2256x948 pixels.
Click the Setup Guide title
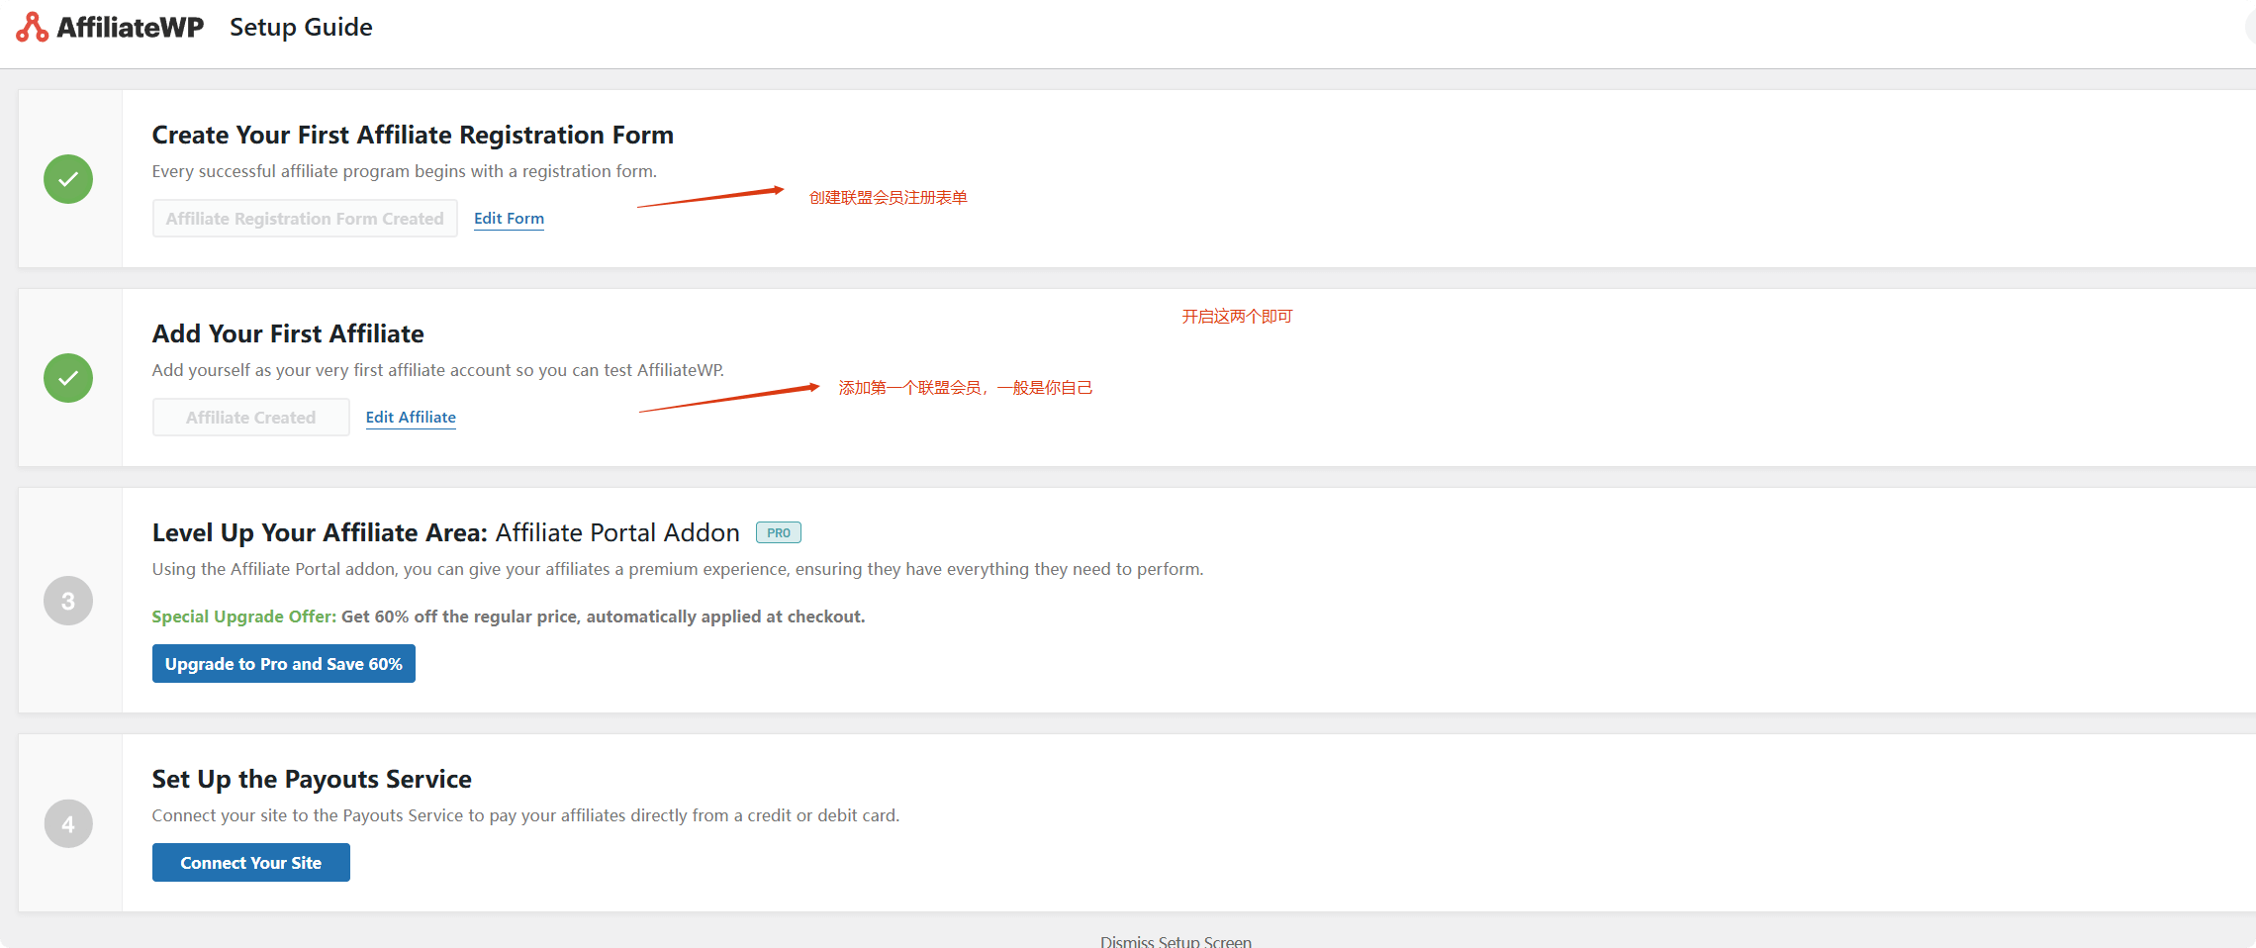pos(301,28)
